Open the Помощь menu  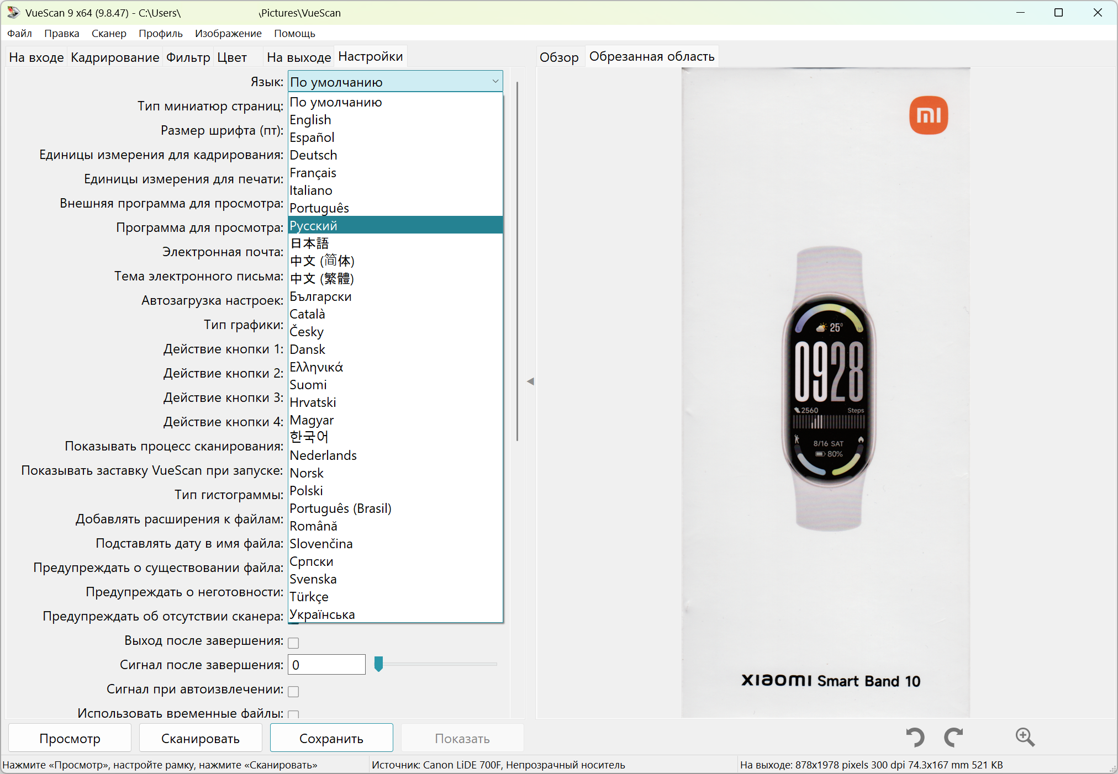click(294, 33)
